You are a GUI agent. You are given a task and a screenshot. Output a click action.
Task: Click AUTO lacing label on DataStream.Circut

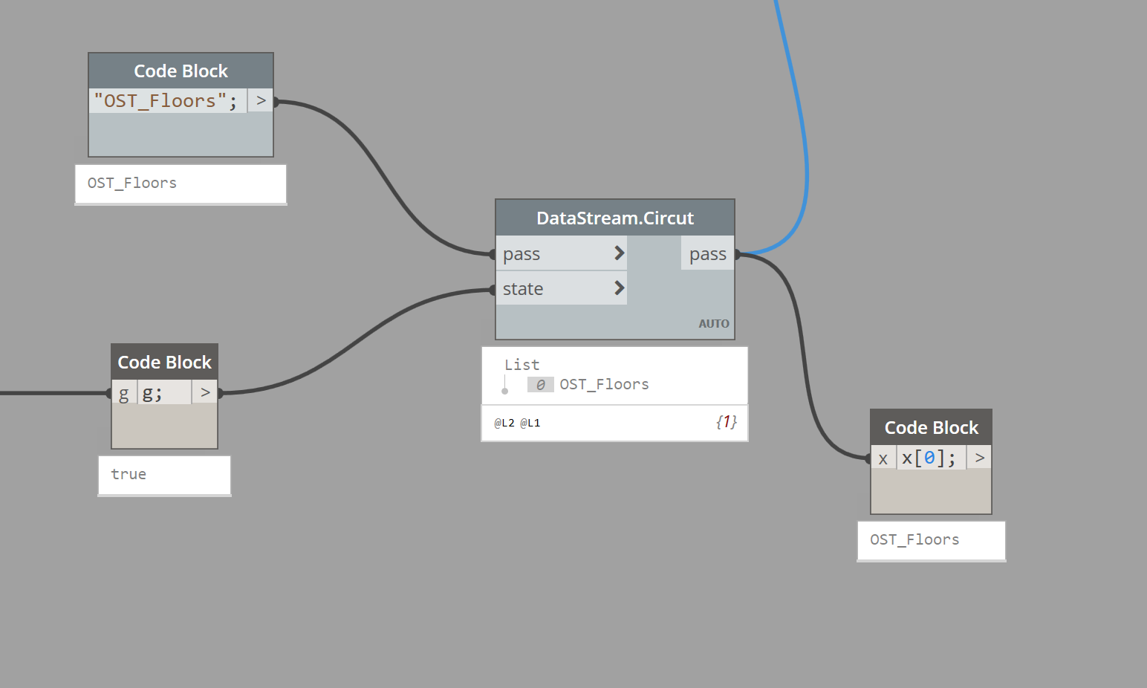713,323
